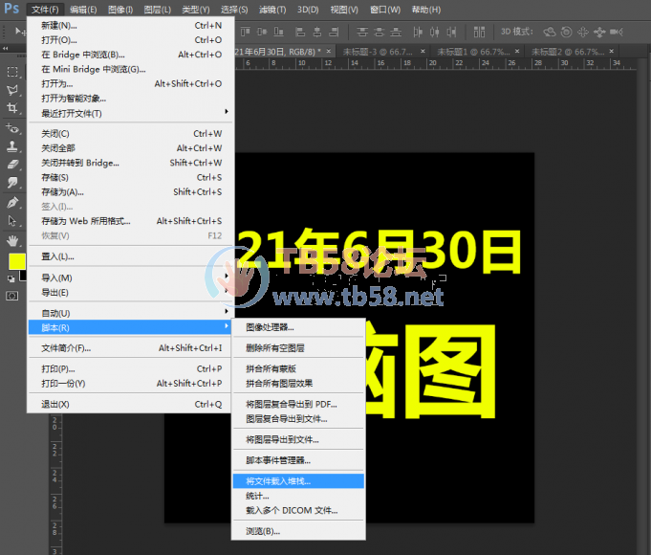Click the yellow foreground color swatch
Image resolution: width=651 pixels, height=555 pixels.
[x=16, y=260]
